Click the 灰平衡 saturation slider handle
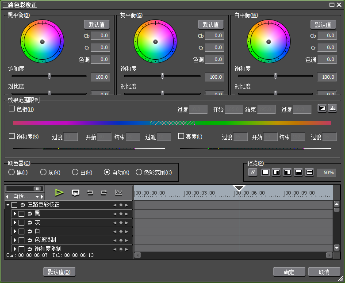Image resolution: width=345 pixels, height=283 pixels. tap(162, 76)
